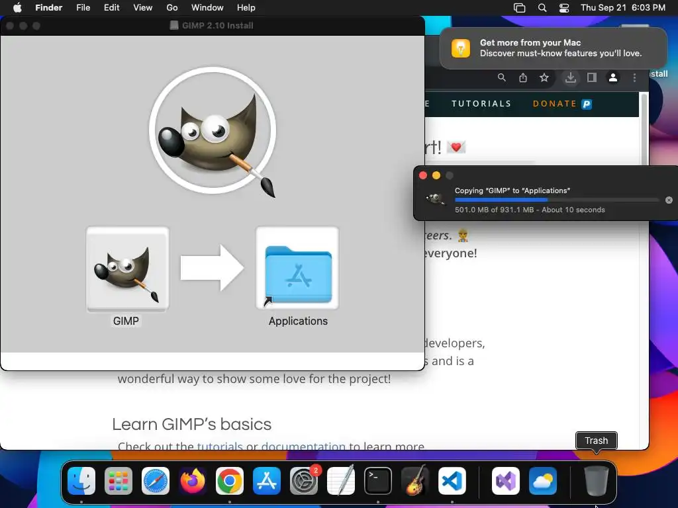The height and width of the screenshot is (508, 678).
Task: Open the View menu
Action: (143, 8)
